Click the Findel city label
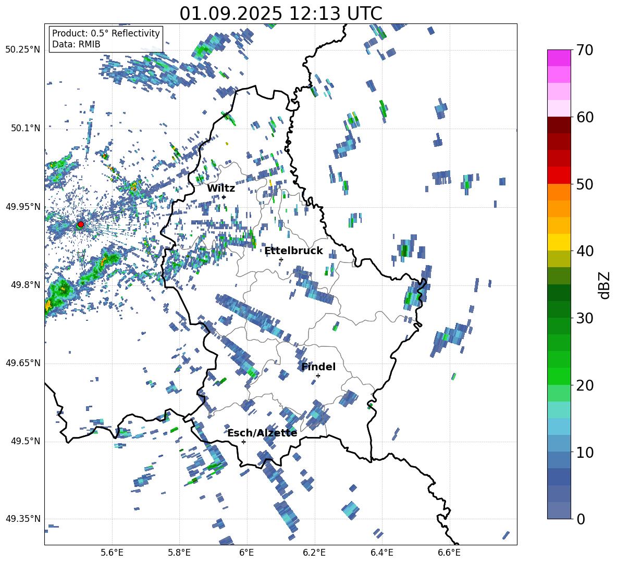 [318, 367]
